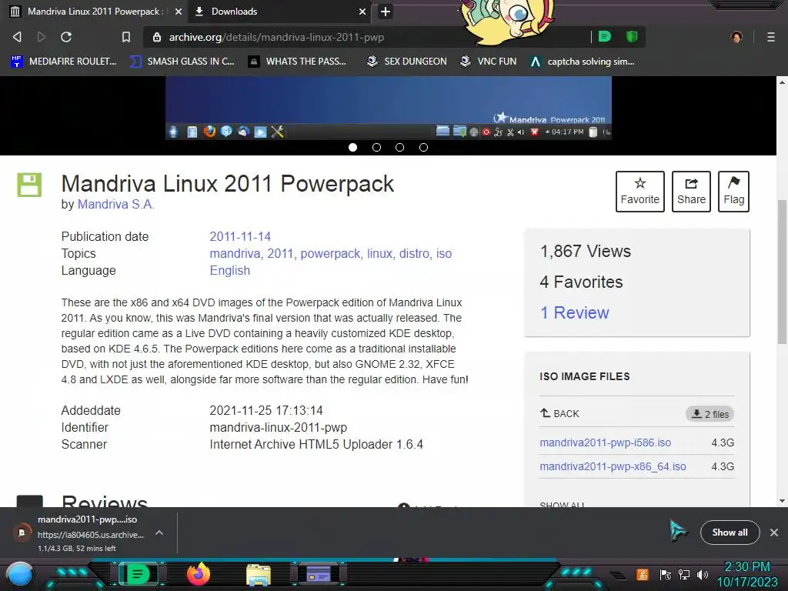Click the 2 files download badge
Image resolution: width=788 pixels, height=591 pixels.
pos(710,414)
